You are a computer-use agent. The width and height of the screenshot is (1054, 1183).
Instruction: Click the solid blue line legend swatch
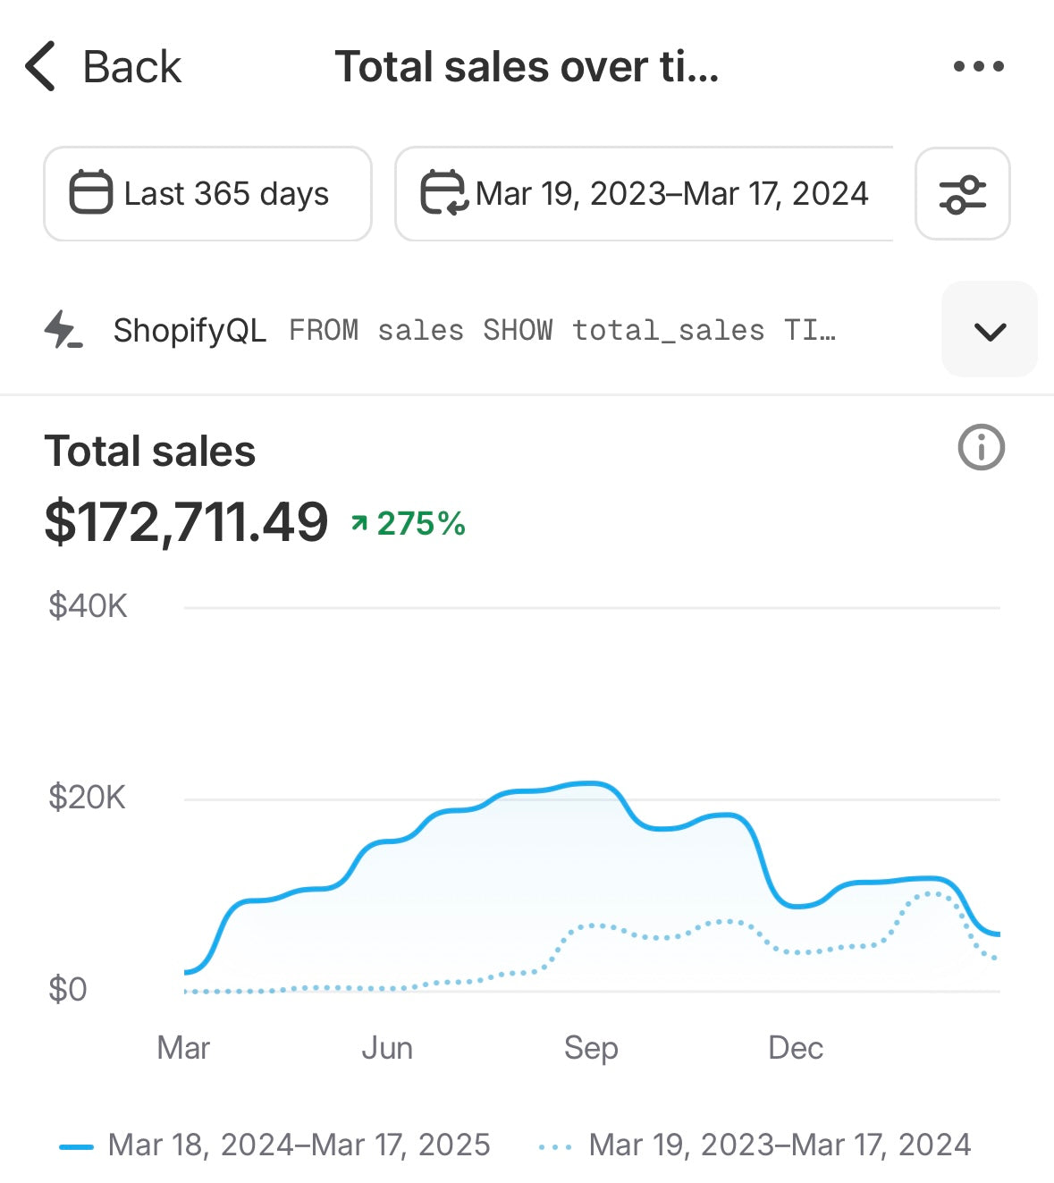(x=76, y=1146)
